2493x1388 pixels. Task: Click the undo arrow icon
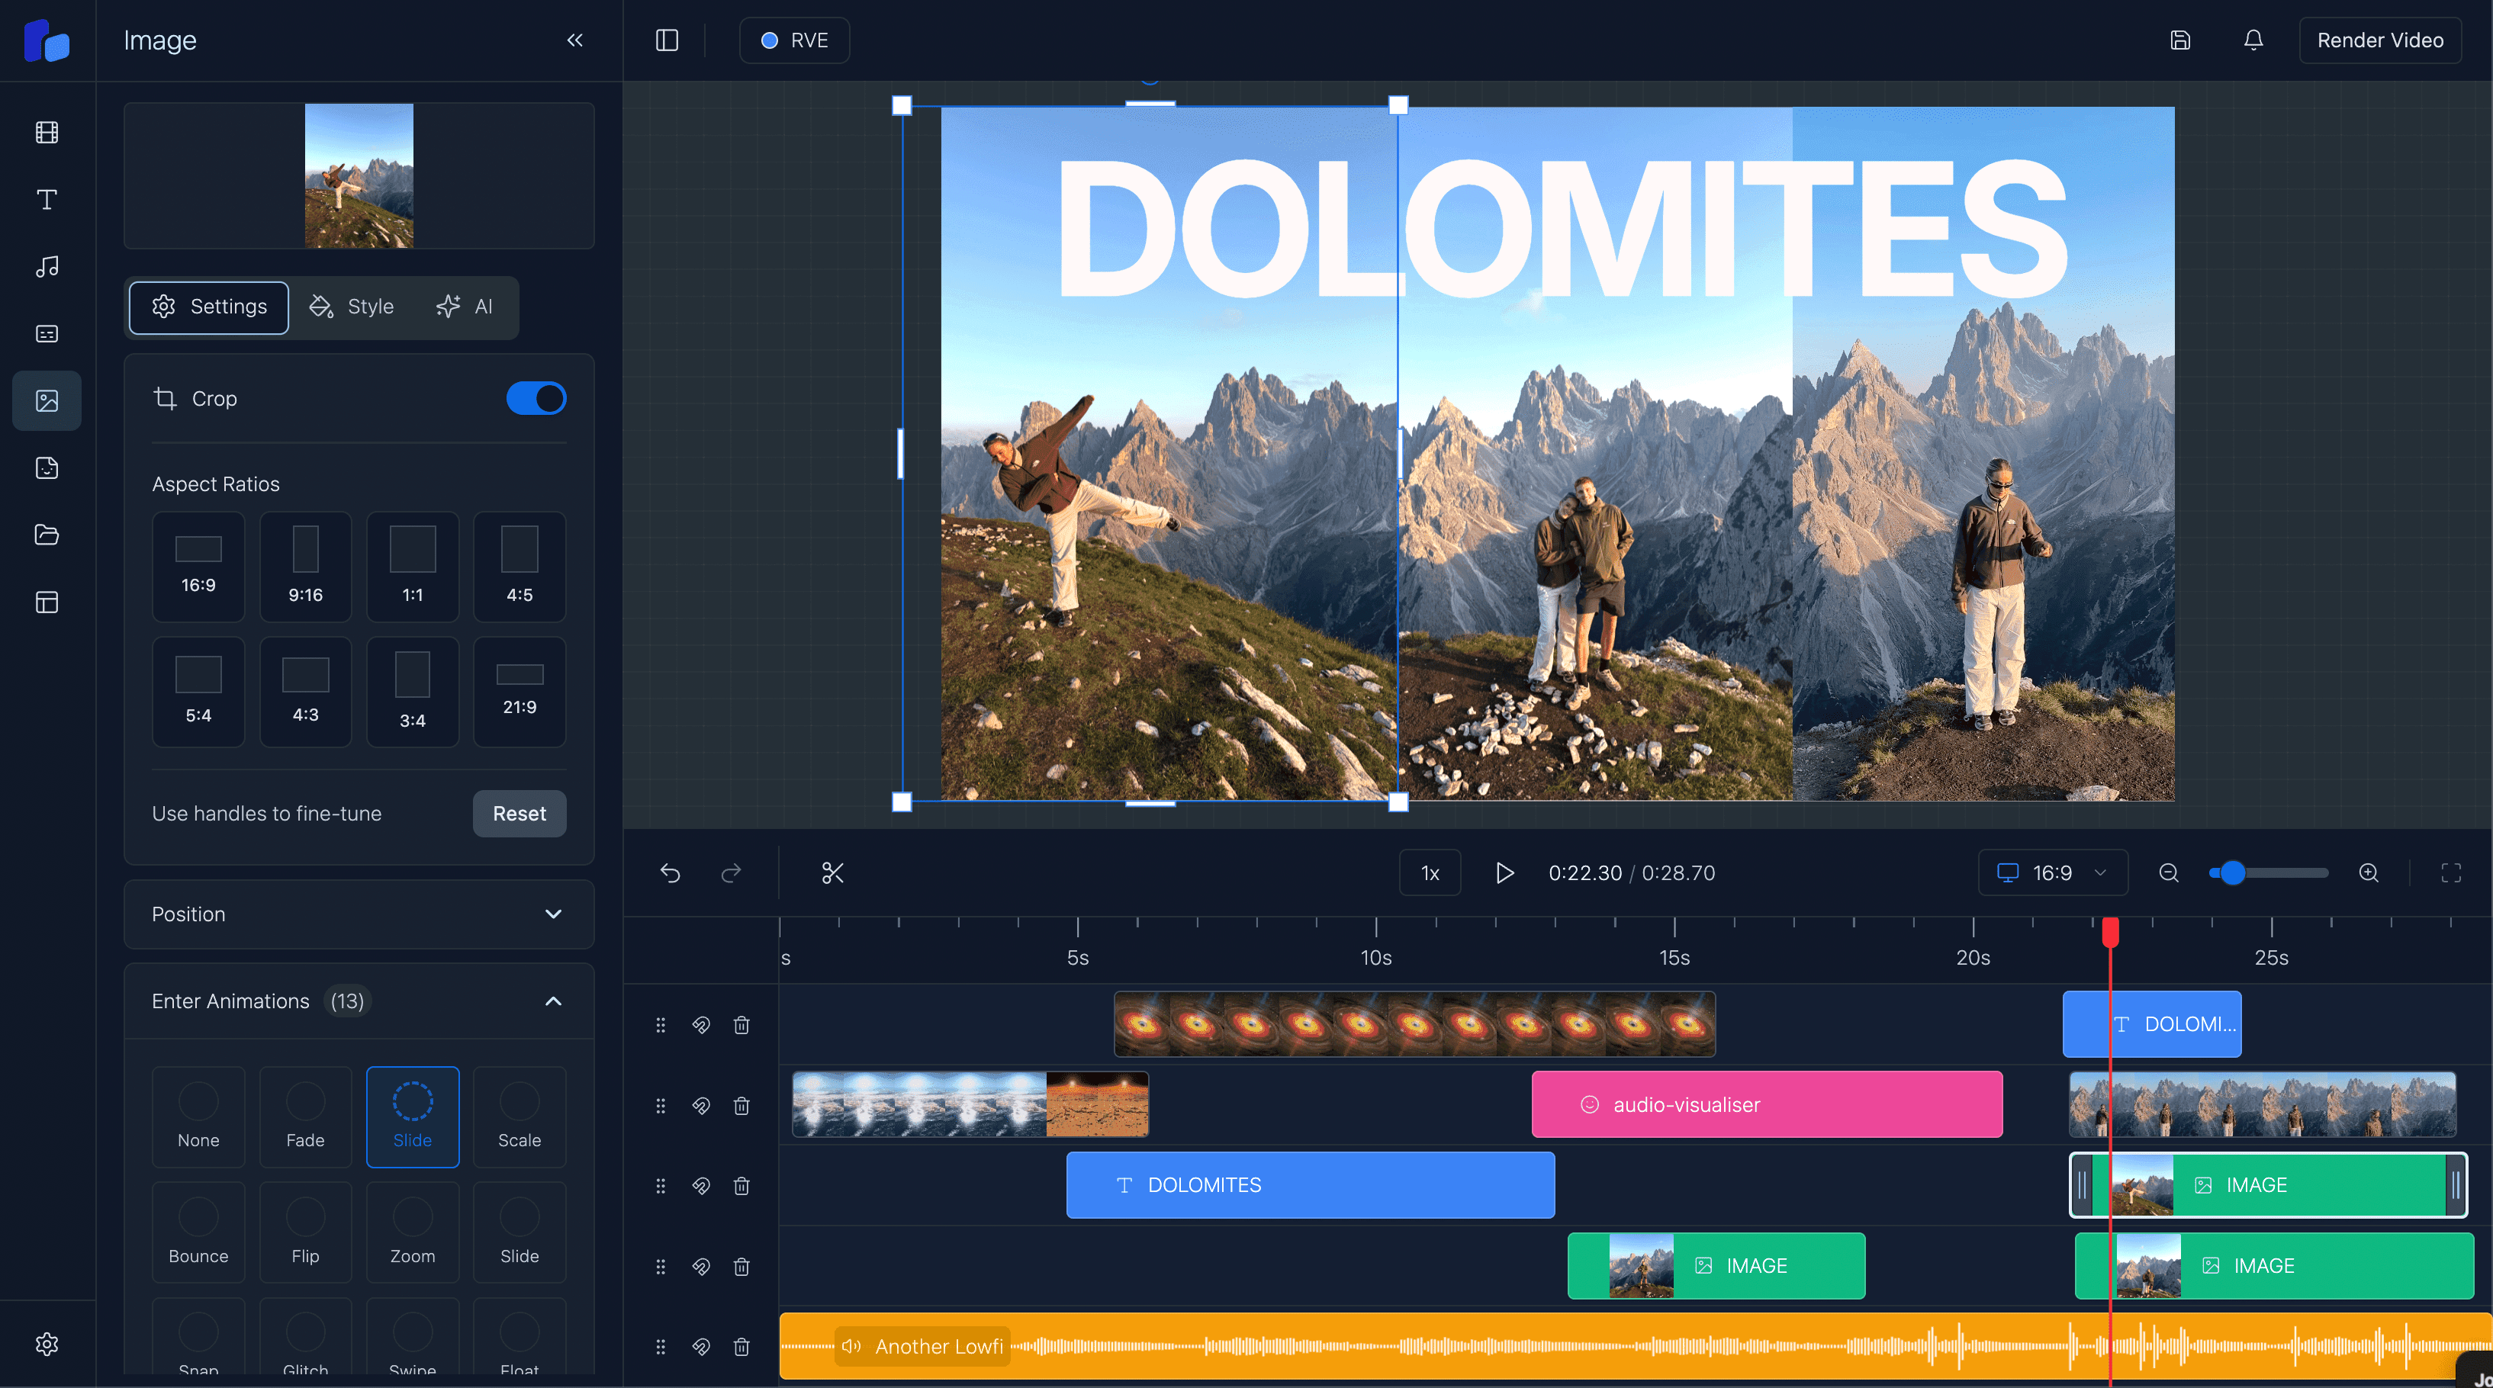tap(670, 872)
